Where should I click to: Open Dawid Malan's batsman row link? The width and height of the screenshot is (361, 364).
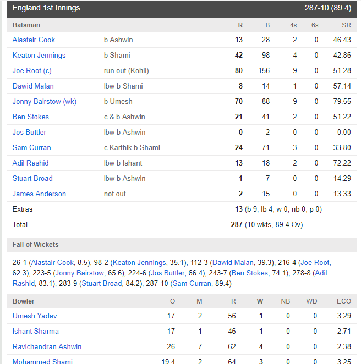tap(33, 86)
